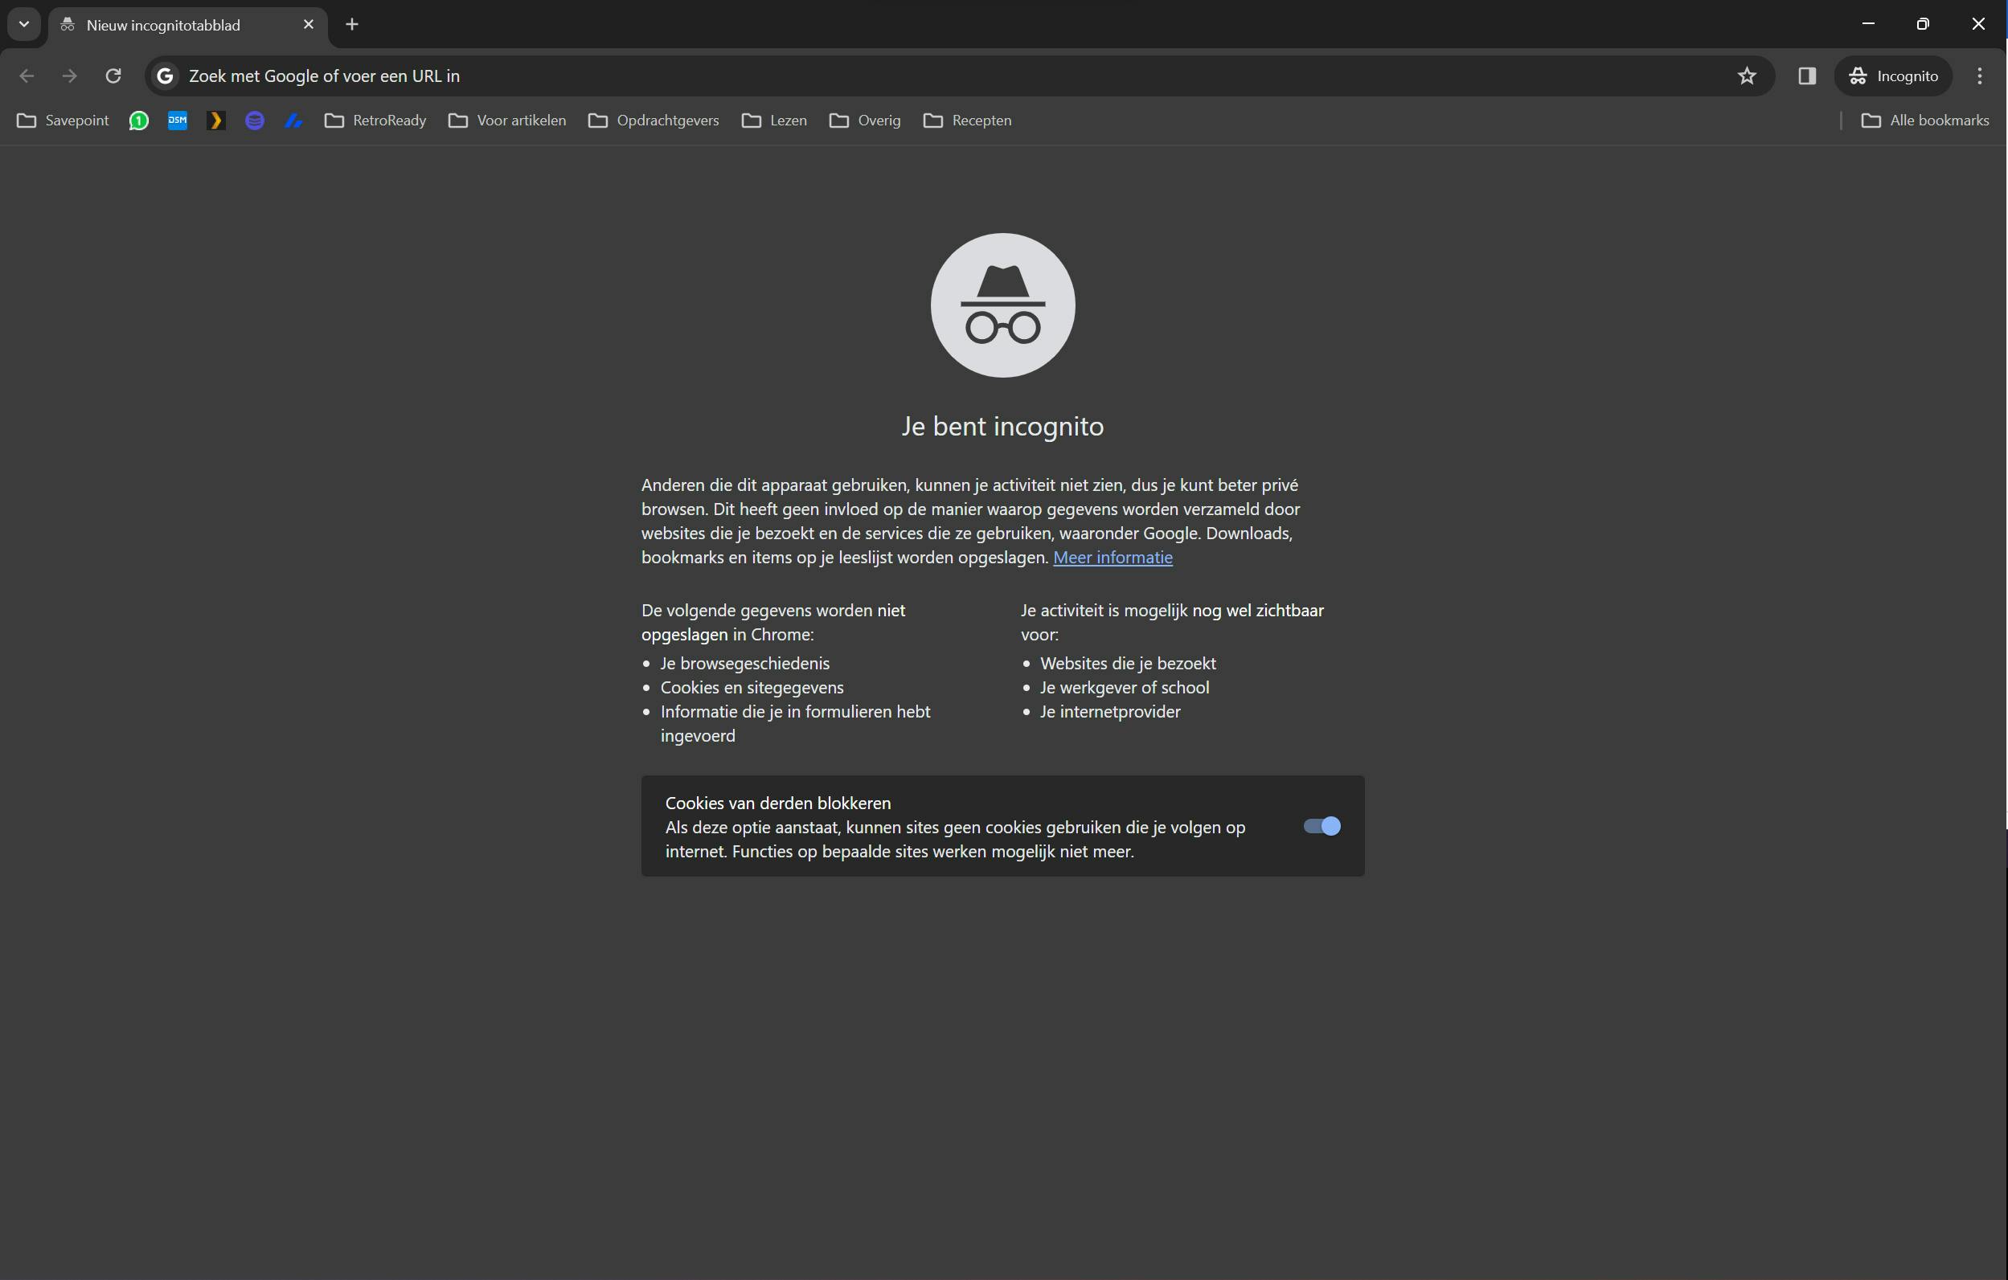The height and width of the screenshot is (1280, 2008).
Task: Reload the page
Action: (113, 76)
